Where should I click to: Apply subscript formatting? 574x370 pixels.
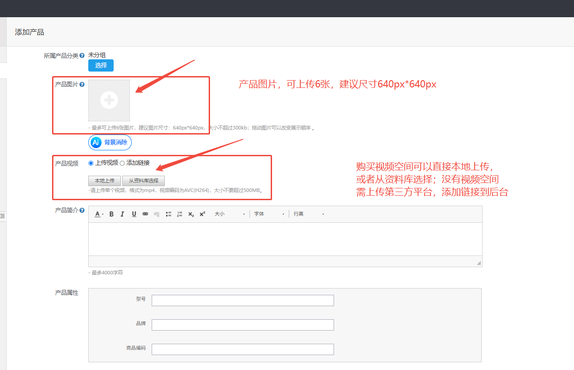point(191,214)
